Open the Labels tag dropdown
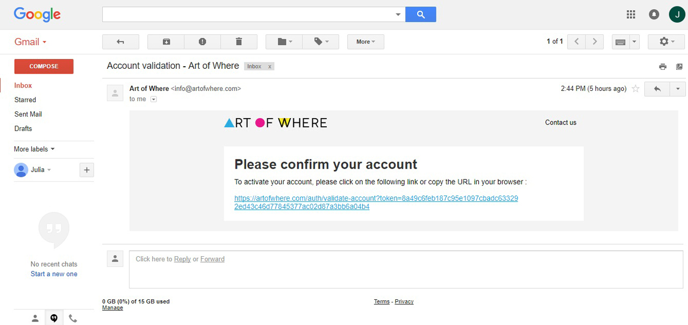The image size is (688, 325). (321, 42)
